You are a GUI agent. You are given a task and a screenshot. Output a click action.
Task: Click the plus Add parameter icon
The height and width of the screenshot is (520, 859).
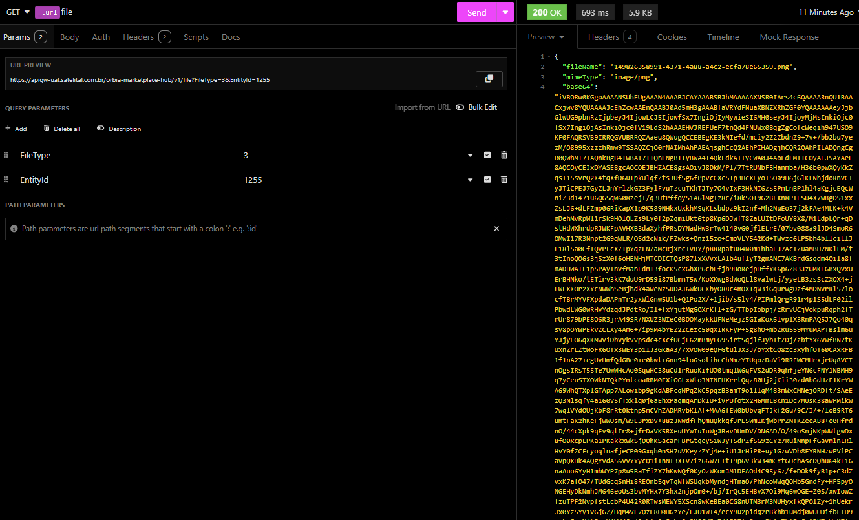(8, 129)
